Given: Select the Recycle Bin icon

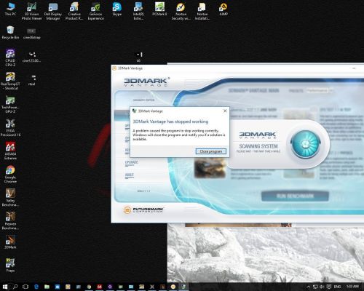Looking at the screenshot, I should click(10, 33).
